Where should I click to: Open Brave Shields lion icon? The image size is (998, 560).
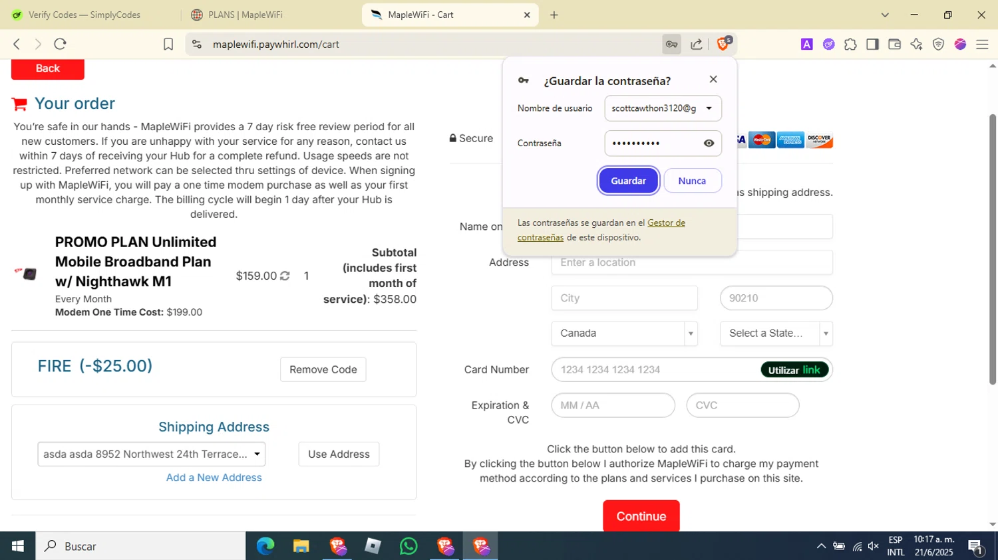[x=723, y=44]
